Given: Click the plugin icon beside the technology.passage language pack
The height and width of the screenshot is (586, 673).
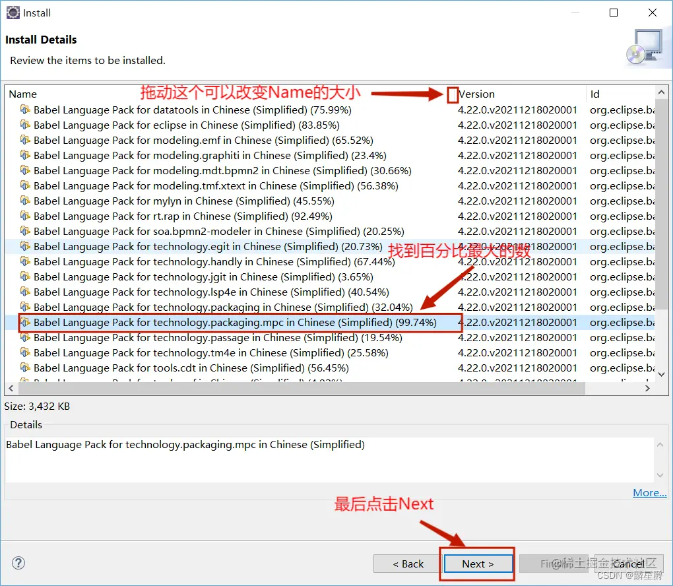Looking at the screenshot, I should click(25, 337).
